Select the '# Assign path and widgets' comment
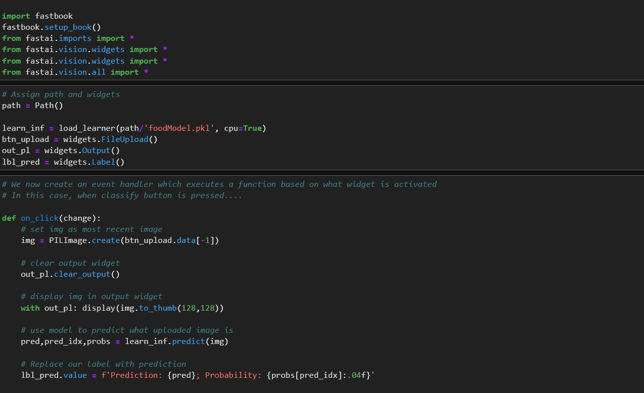Screen dimensions: 644x393 (61, 94)
